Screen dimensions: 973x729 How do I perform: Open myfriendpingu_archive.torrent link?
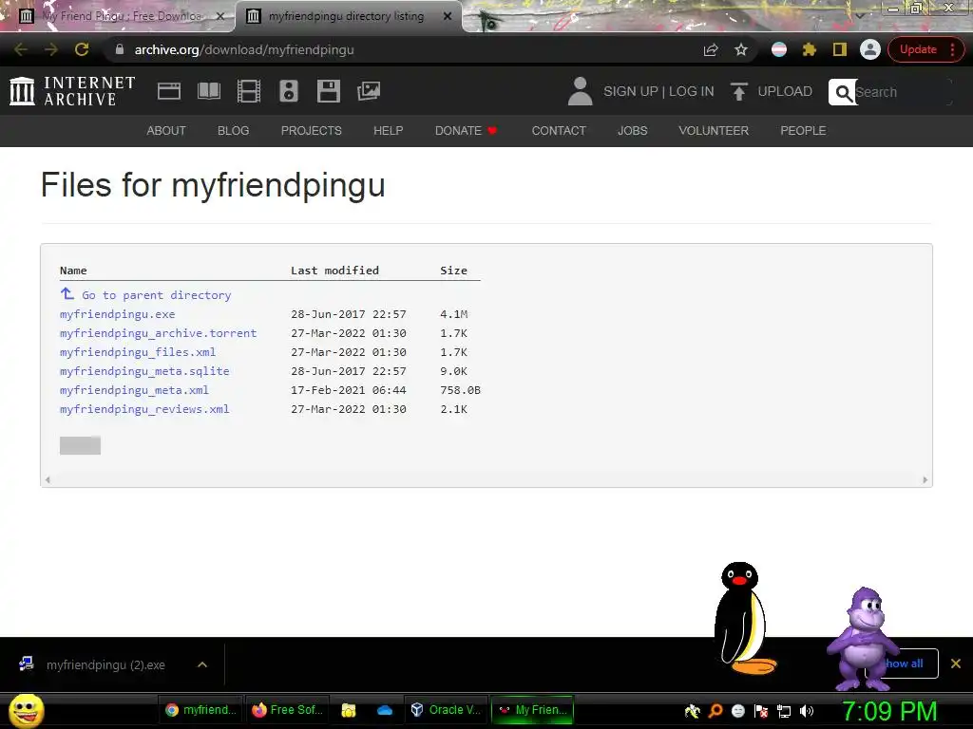click(x=159, y=333)
